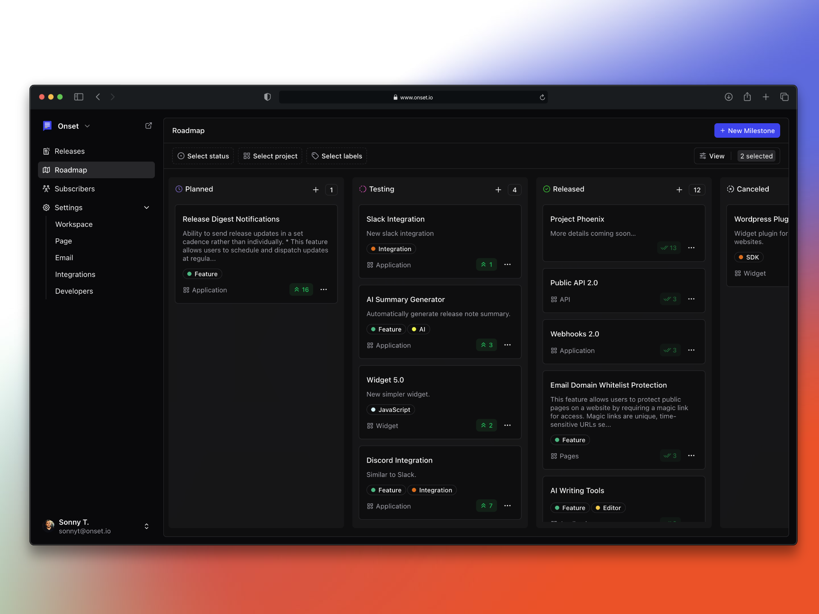Click the Settings gear icon

[x=46, y=208]
